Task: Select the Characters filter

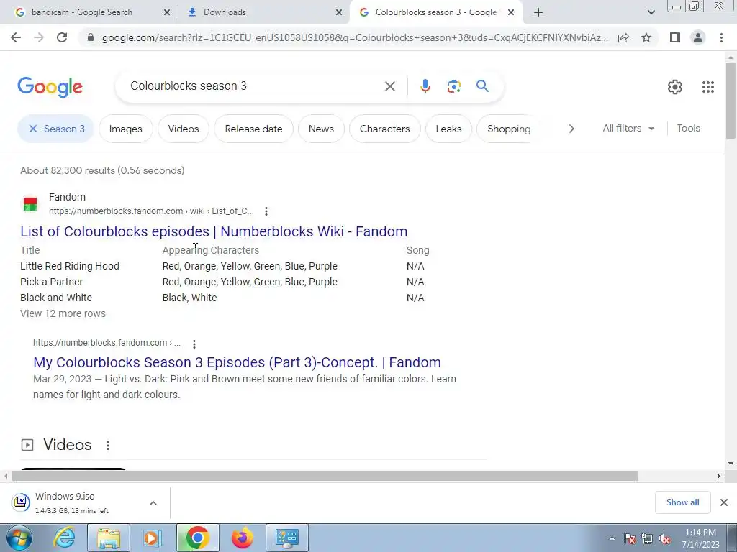Action: tap(384, 129)
